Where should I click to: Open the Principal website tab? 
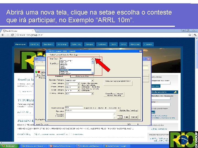click(20, 44)
